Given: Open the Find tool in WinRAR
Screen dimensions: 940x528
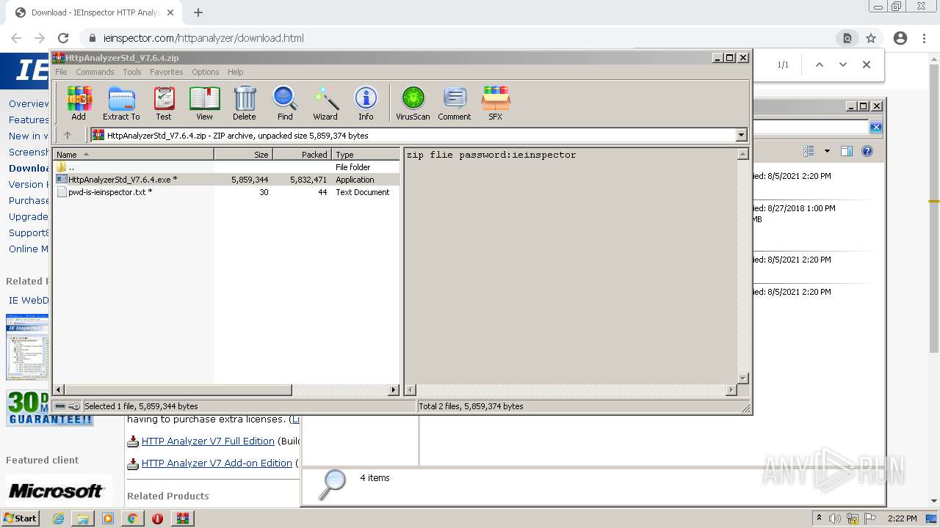Looking at the screenshot, I should pos(285,103).
